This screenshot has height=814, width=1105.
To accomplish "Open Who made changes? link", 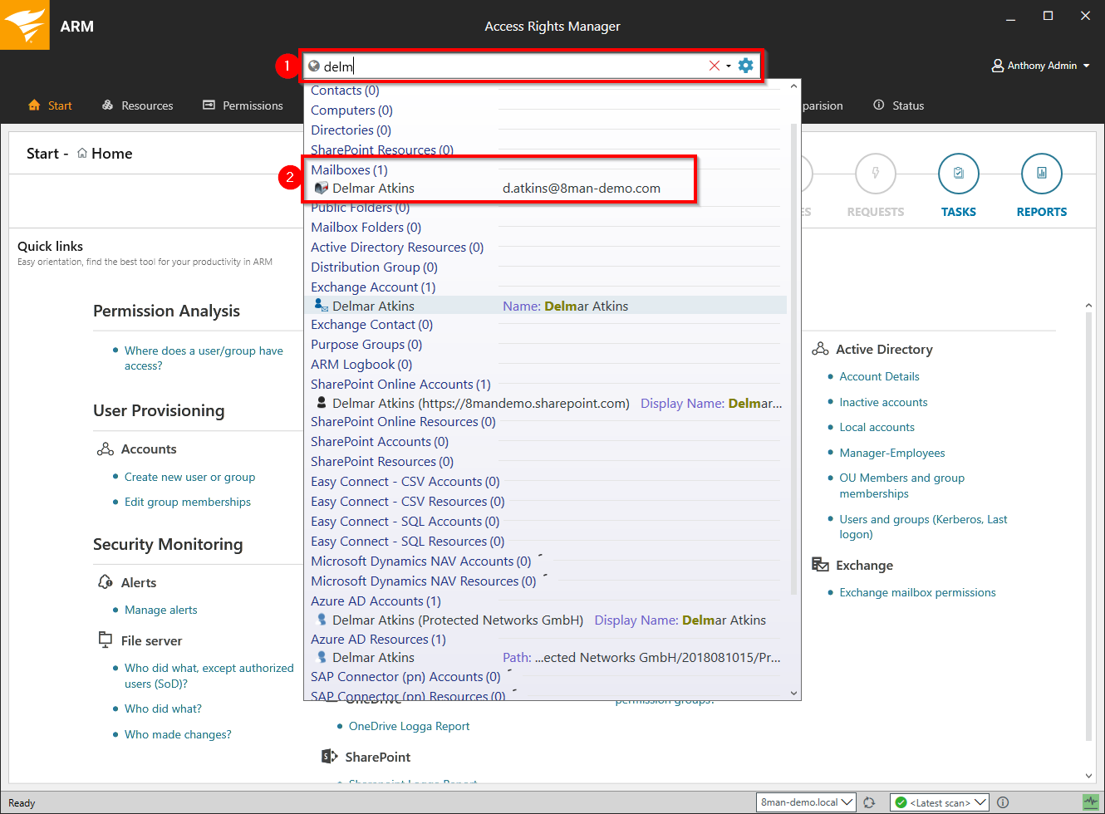I will pyautogui.click(x=178, y=734).
